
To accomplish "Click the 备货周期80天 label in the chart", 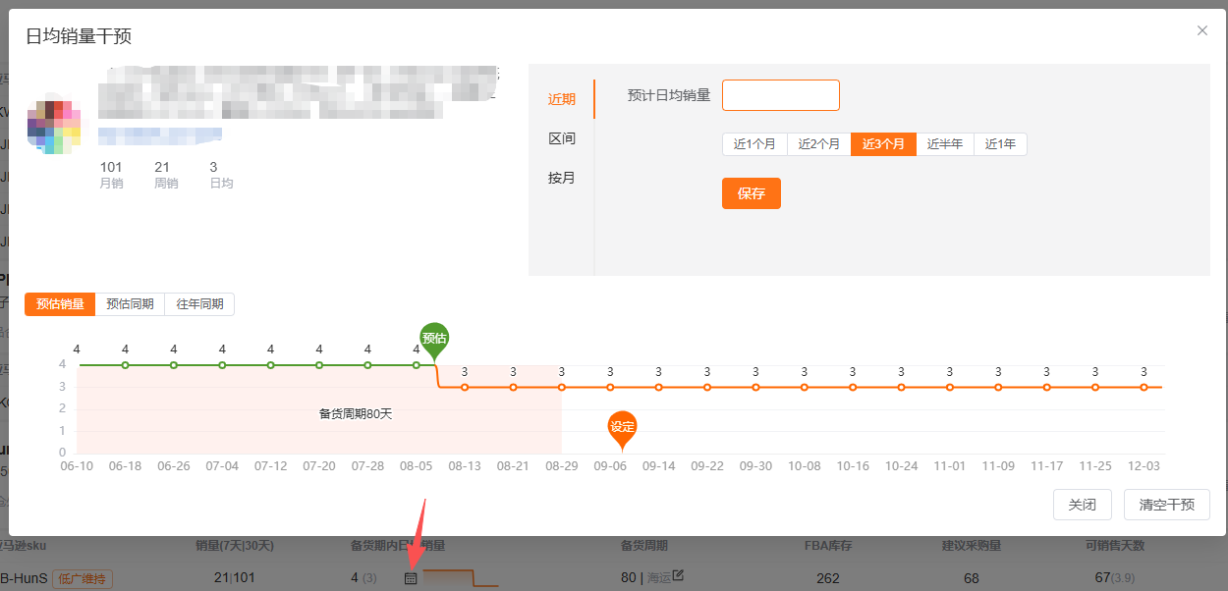I will click(x=356, y=413).
